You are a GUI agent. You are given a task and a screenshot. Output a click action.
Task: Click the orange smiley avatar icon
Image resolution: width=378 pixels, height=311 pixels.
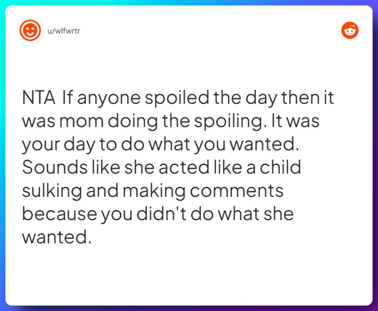coord(30,30)
